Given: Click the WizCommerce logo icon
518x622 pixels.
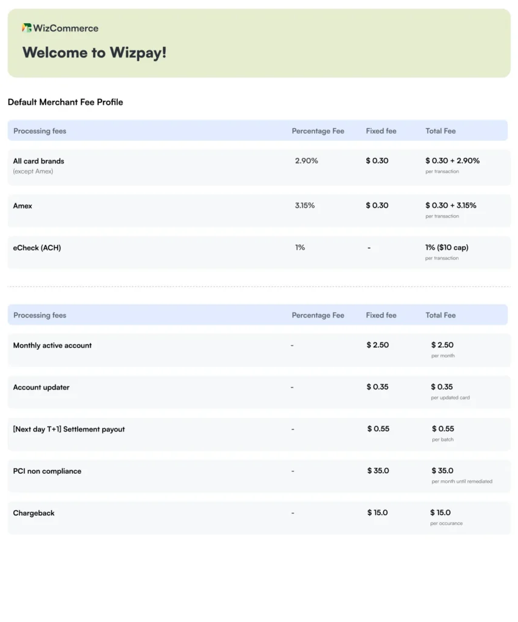Looking at the screenshot, I should 27,28.
